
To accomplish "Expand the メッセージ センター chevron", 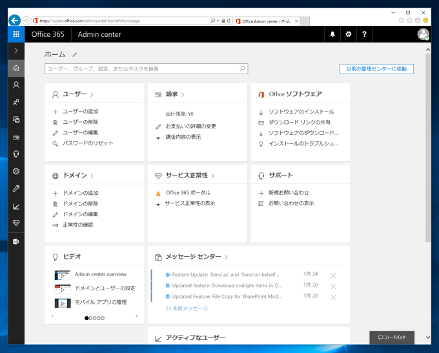I will 226,257.
